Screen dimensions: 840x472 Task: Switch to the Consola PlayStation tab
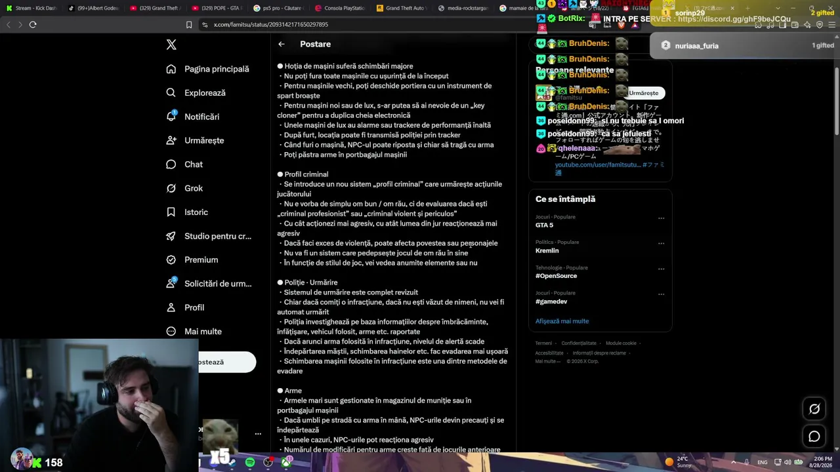(x=339, y=8)
